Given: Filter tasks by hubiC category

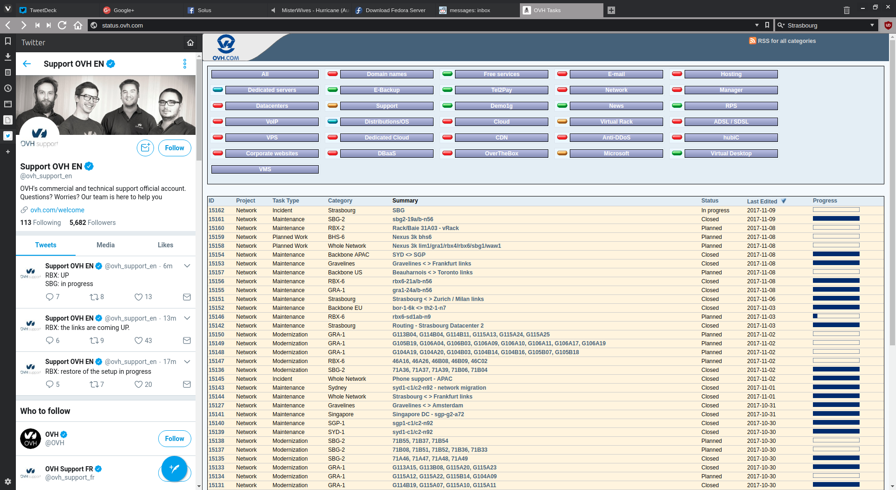Looking at the screenshot, I should click(x=731, y=138).
